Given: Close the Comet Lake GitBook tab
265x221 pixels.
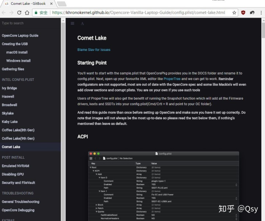Looking at the screenshot, I should (x=52, y=4).
